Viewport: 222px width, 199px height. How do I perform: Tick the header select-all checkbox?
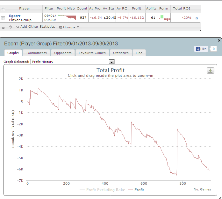(x=3, y=9)
